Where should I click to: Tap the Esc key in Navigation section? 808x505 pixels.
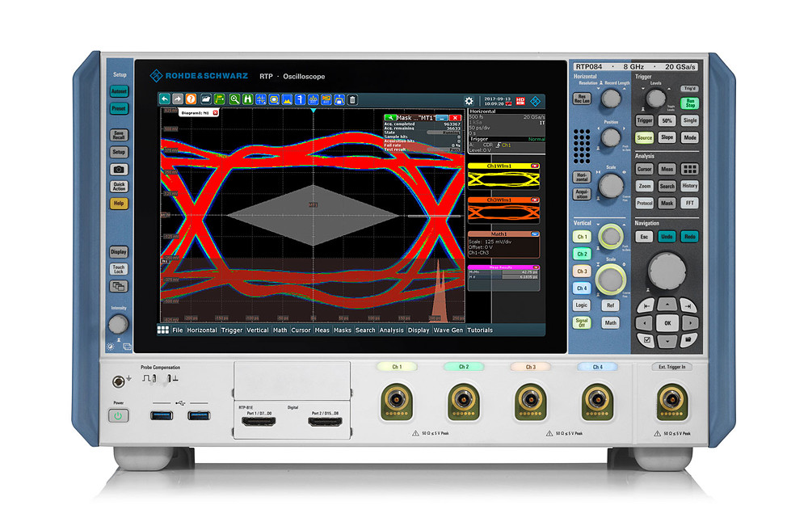coord(644,237)
